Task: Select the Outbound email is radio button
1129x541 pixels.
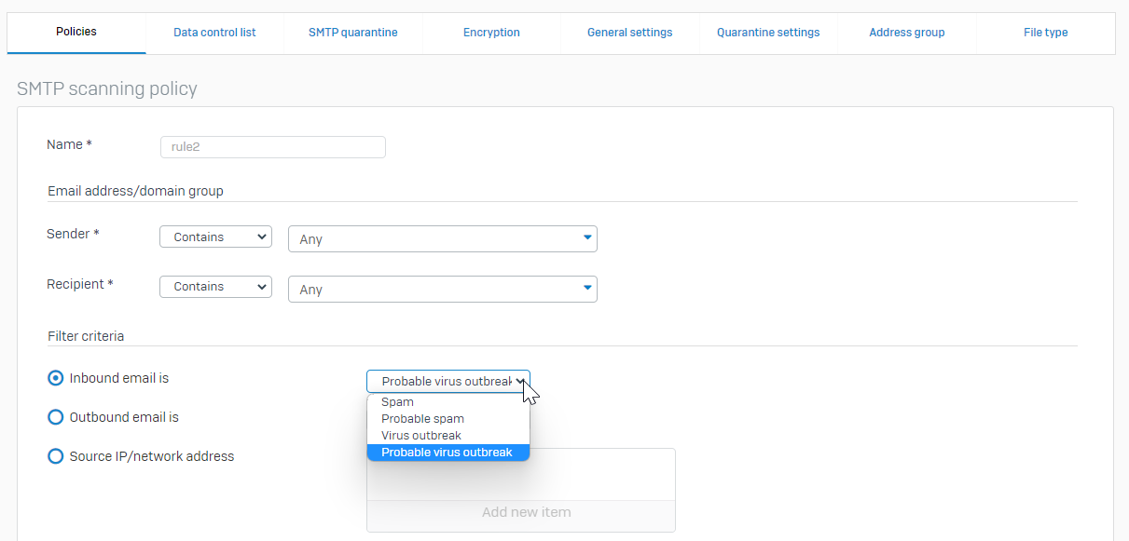Action: click(56, 417)
